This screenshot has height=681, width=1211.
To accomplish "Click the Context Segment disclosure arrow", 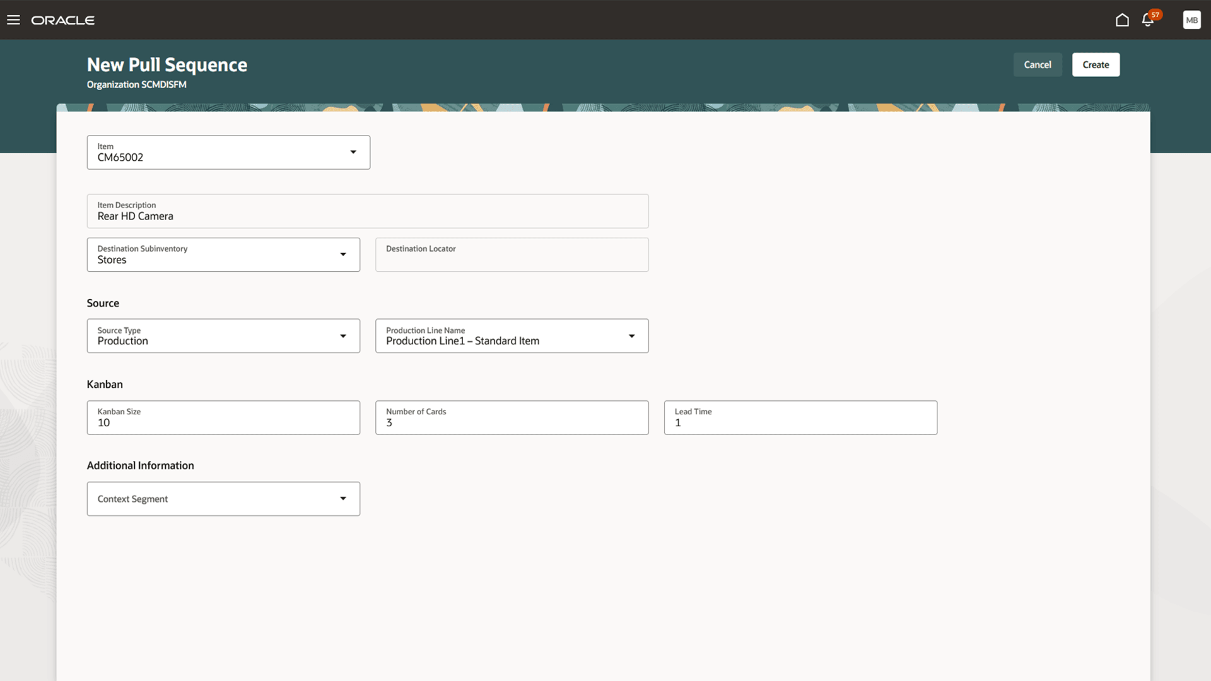I will pyautogui.click(x=343, y=498).
